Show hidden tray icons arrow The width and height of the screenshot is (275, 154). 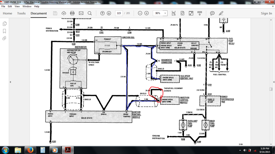(x=240, y=150)
